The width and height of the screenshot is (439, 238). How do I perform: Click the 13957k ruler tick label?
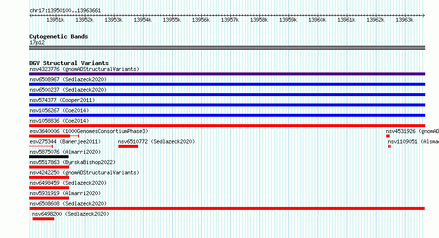click(x=230, y=20)
